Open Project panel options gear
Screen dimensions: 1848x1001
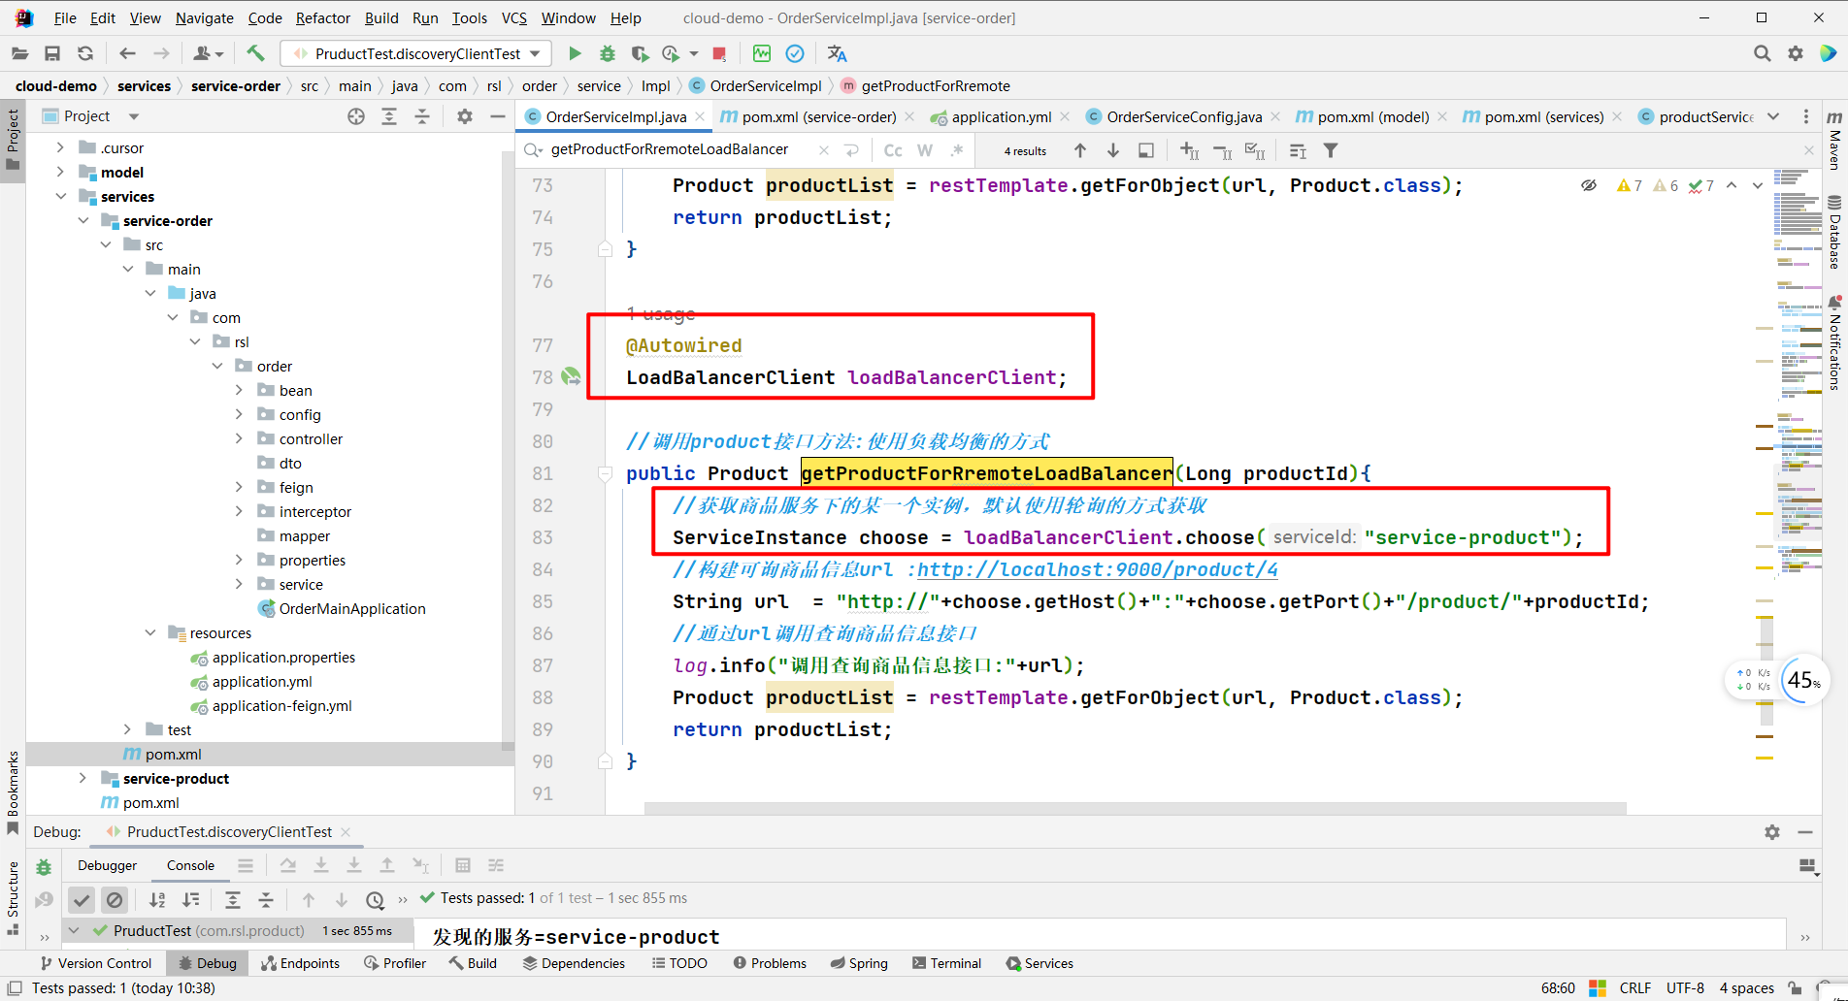pyautogui.click(x=465, y=116)
